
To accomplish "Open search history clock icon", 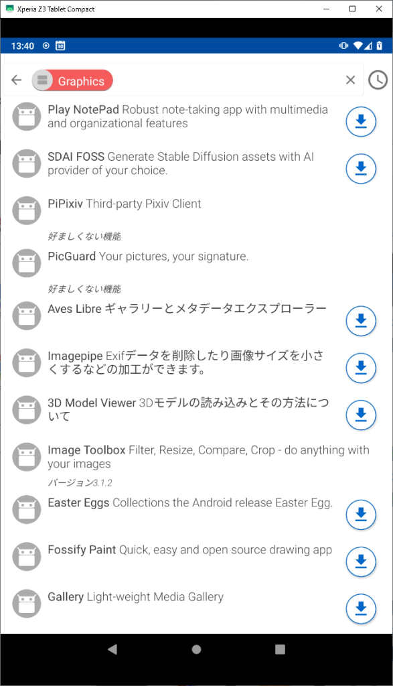I will 378,80.
